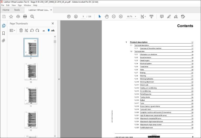The image size is (201, 138).
Task: Open the View menu
Action: pos(14,5)
